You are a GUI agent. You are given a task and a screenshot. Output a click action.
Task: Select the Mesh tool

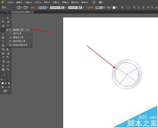pyautogui.click(x=3, y=54)
